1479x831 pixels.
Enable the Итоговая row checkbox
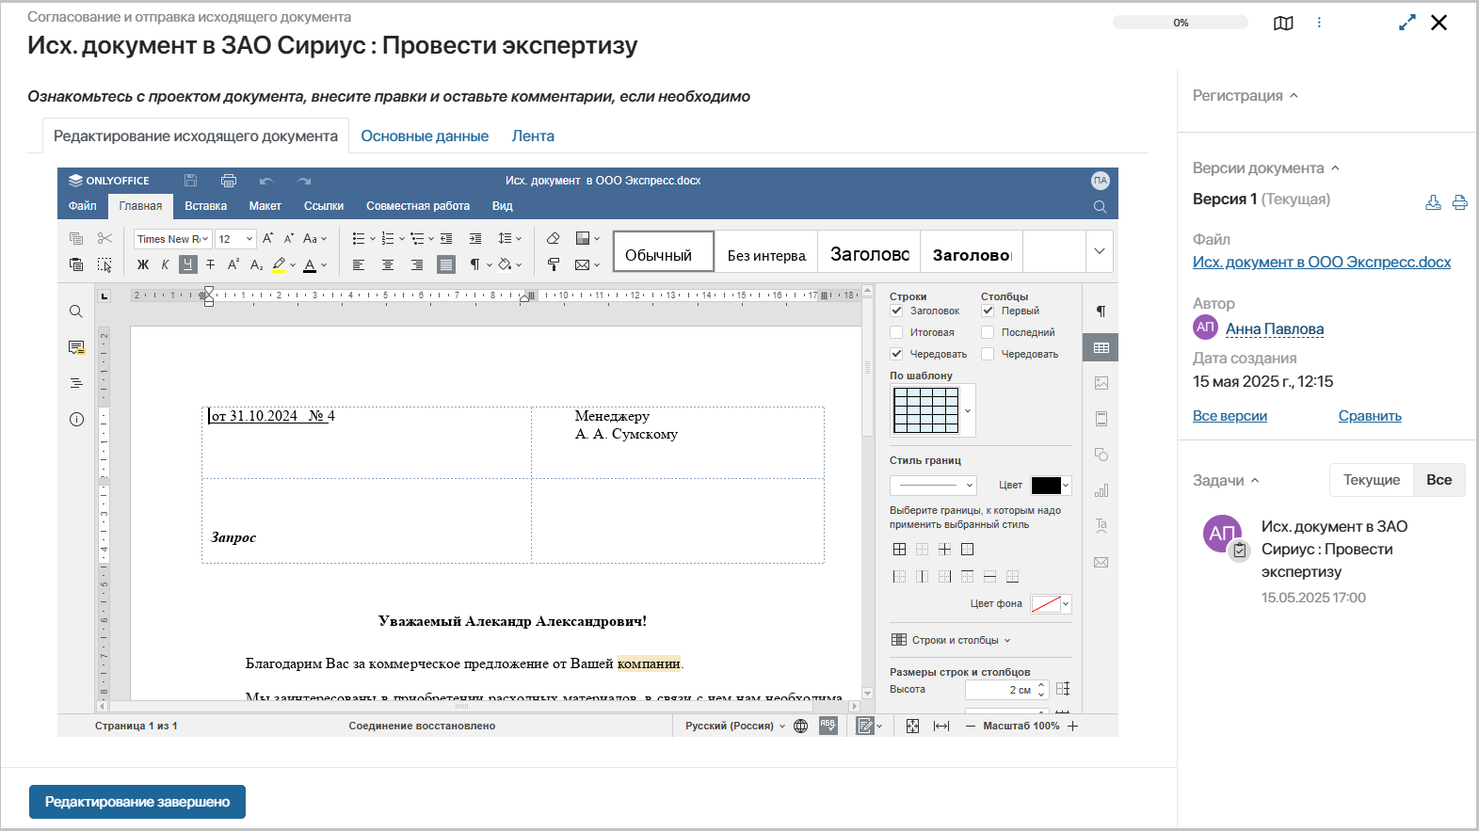tap(896, 332)
